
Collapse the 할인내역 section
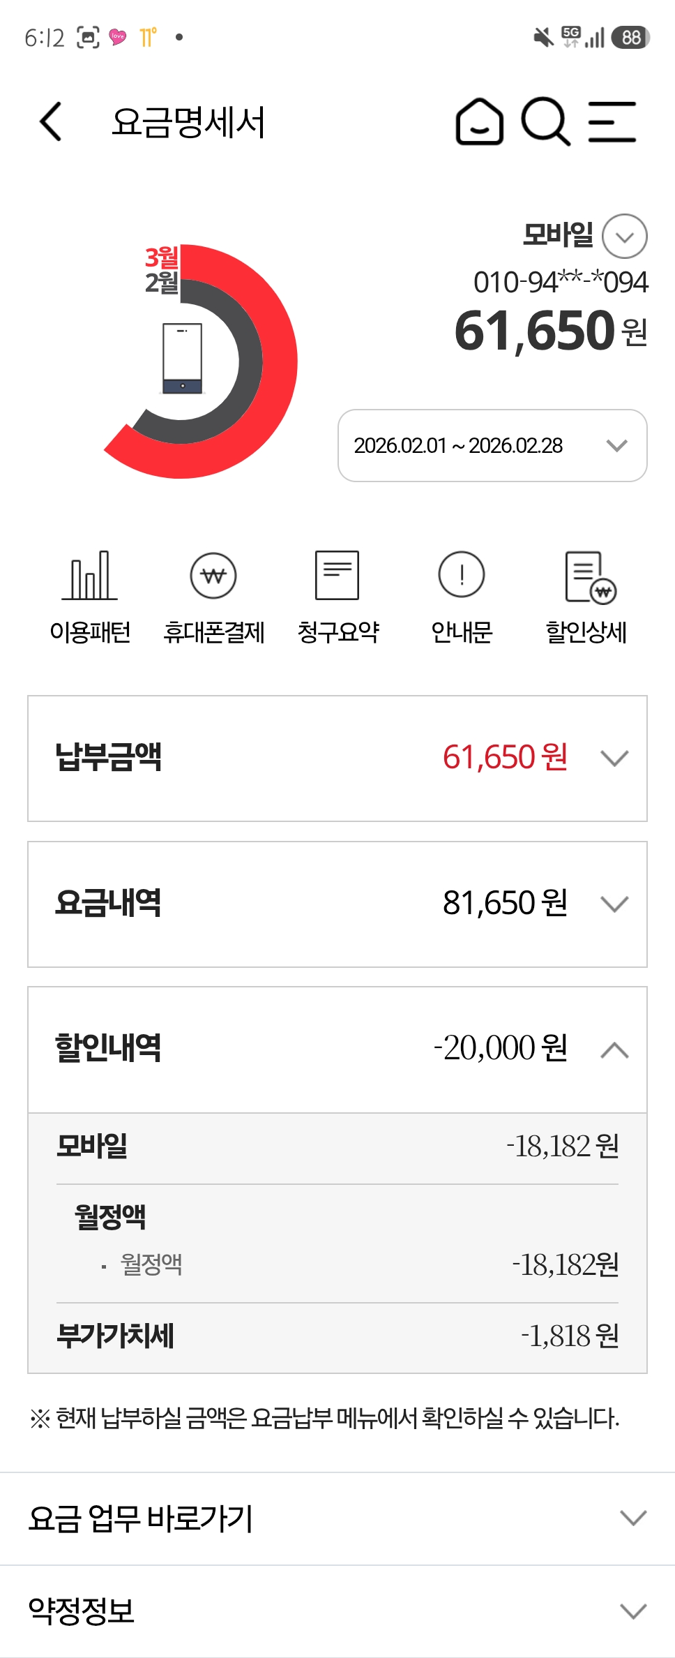614,1050
